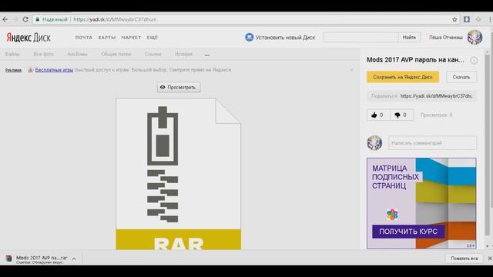The width and height of the screenshot is (493, 277).
Task: Click the Скачать download button
Action: click(x=461, y=77)
